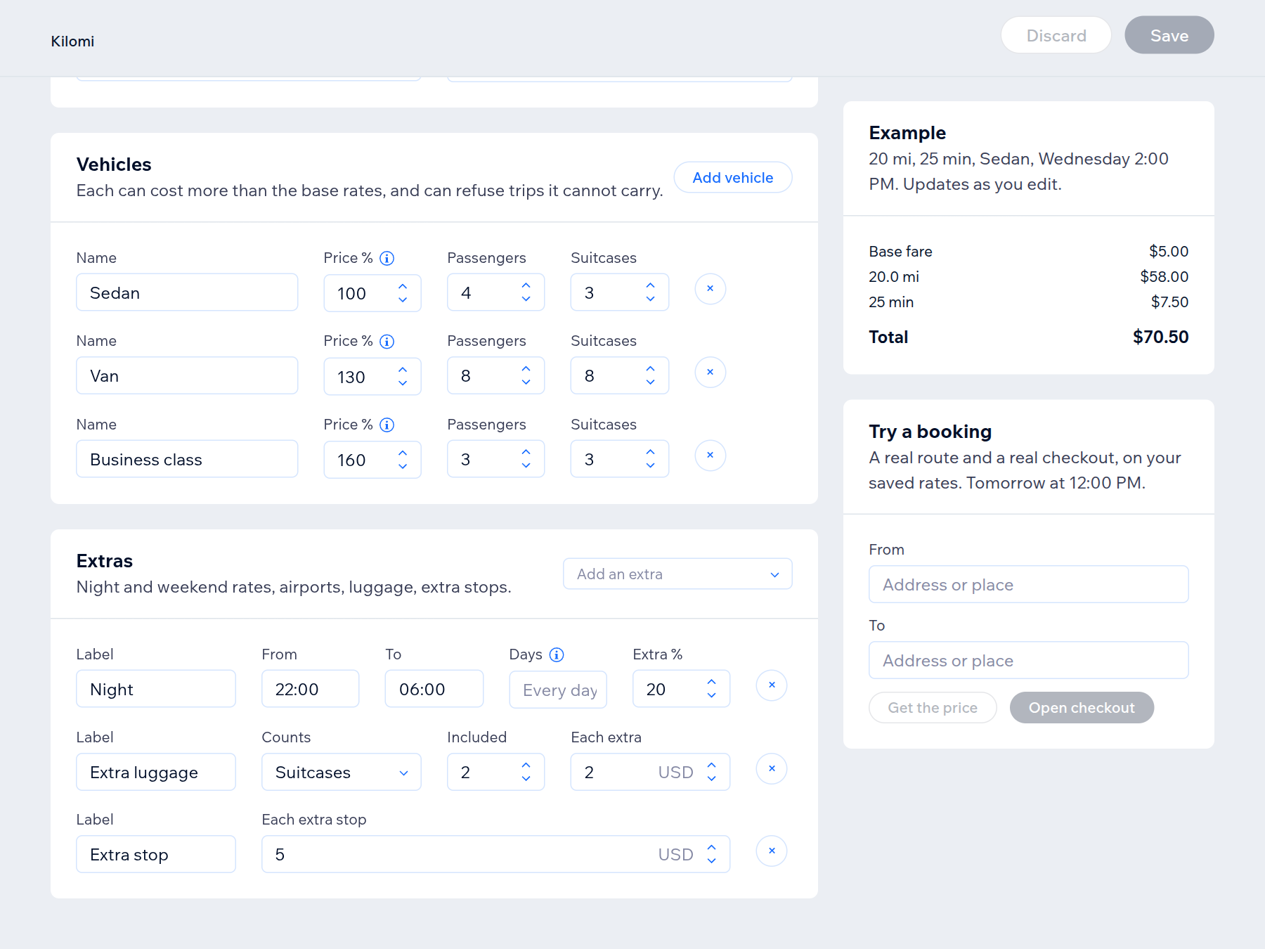1265x949 pixels.
Task: Focus the From address field
Action: [1029, 584]
